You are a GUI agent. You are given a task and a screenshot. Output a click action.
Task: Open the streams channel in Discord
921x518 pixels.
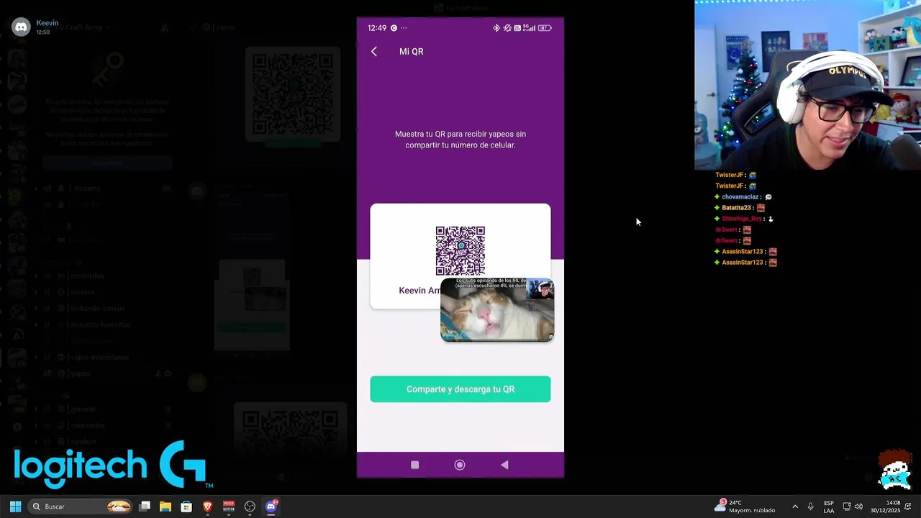point(86,188)
